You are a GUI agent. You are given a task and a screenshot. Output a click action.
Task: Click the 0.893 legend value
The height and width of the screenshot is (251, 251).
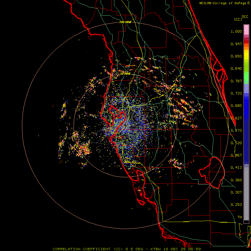[x=236, y=56]
